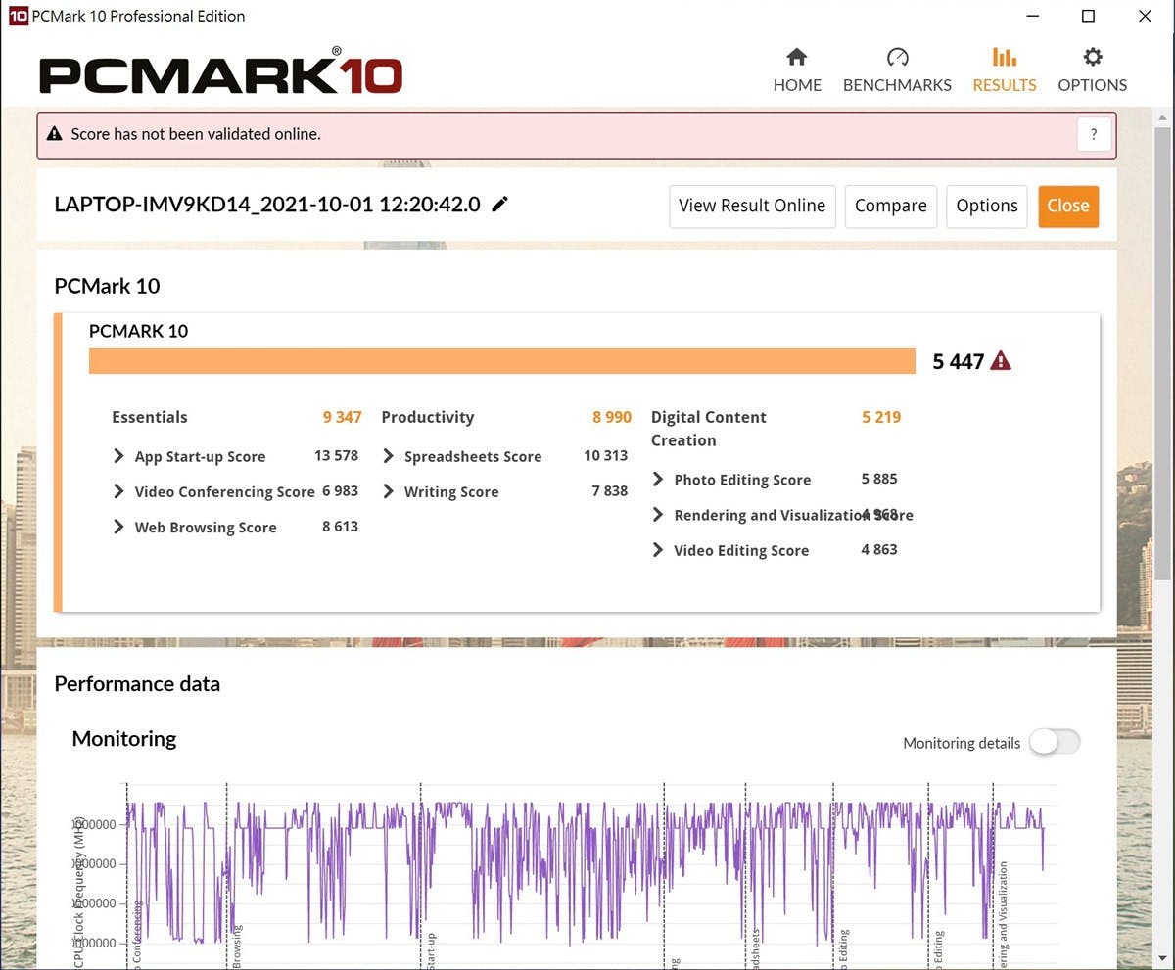The width and height of the screenshot is (1175, 970).
Task: Click the result name LAPTOP-IMV9KD14 text
Action: point(267,204)
